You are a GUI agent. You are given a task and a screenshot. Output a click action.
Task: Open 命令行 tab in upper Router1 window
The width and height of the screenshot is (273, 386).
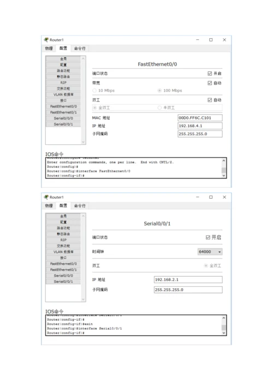point(80,49)
